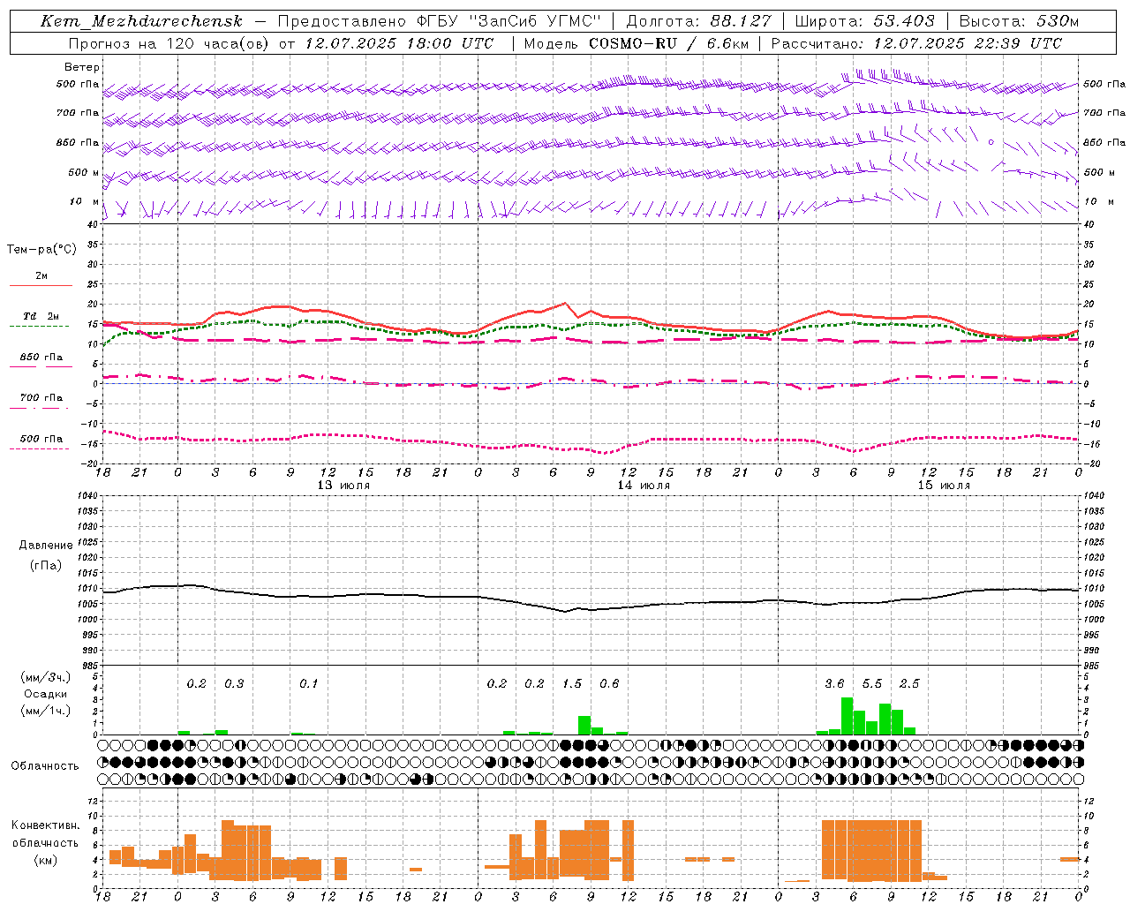This screenshot has width=1130, height=904.
Task: Click the Kem_Mezhdurechensk station title
Action: pos(141,21)
